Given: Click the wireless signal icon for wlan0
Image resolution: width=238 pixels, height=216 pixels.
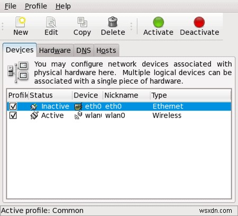Looking at the screenshot, I should [x=78, y=115].
